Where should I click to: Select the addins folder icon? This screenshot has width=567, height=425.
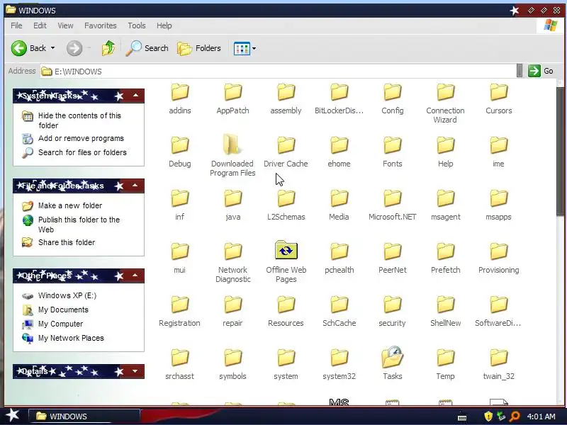click(180, 92)
